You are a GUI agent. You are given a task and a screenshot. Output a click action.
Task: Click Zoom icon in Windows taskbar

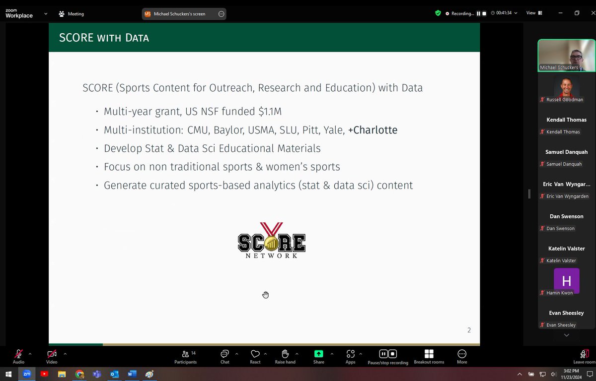(x=27, y=374)
